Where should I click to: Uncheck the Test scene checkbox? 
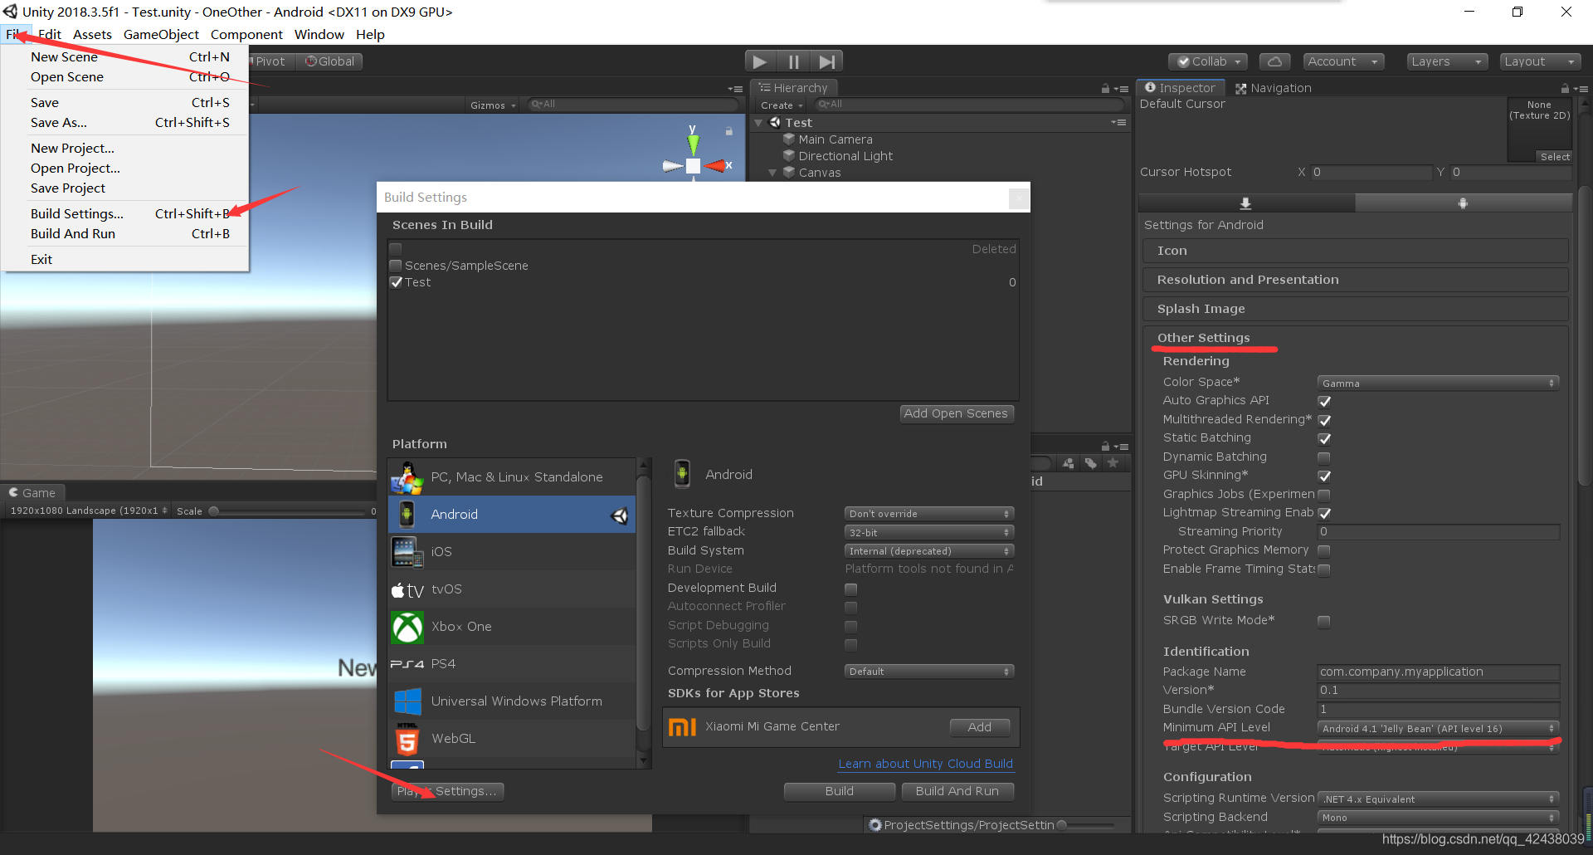click(x=396, y=282)
